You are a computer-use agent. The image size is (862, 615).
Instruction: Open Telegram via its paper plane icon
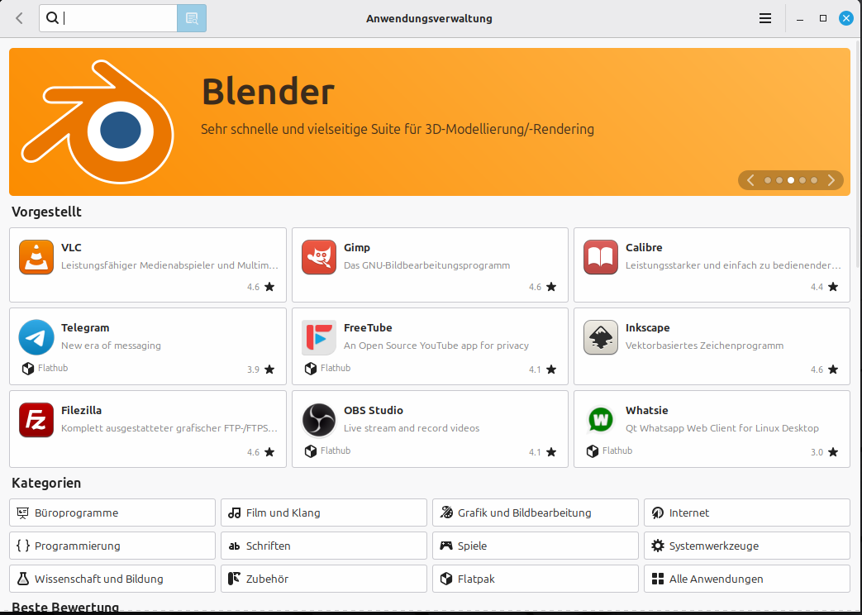click(36, 337)
